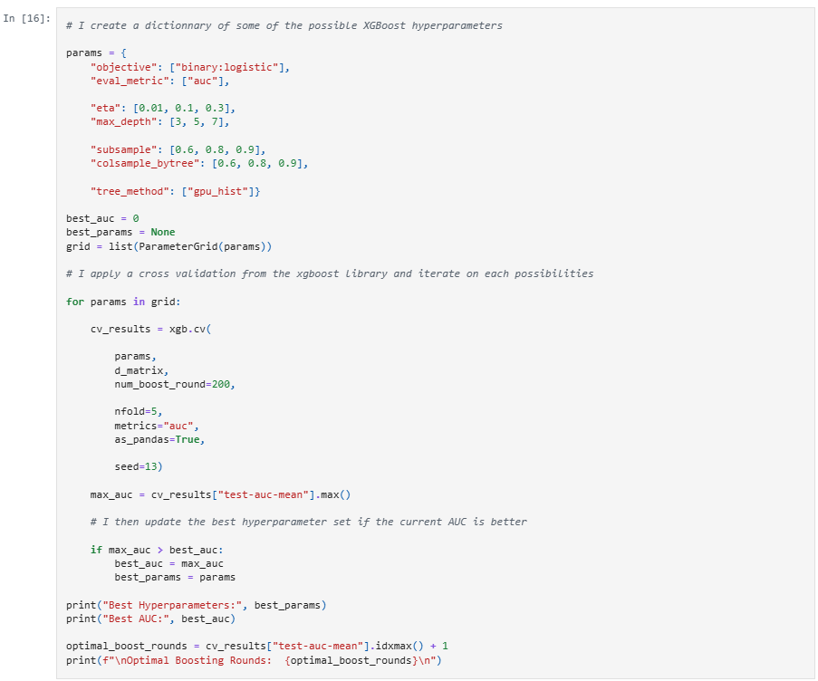Click on best_params = None line
Viewport: 818px width, 681px height.
pos(120,232)
